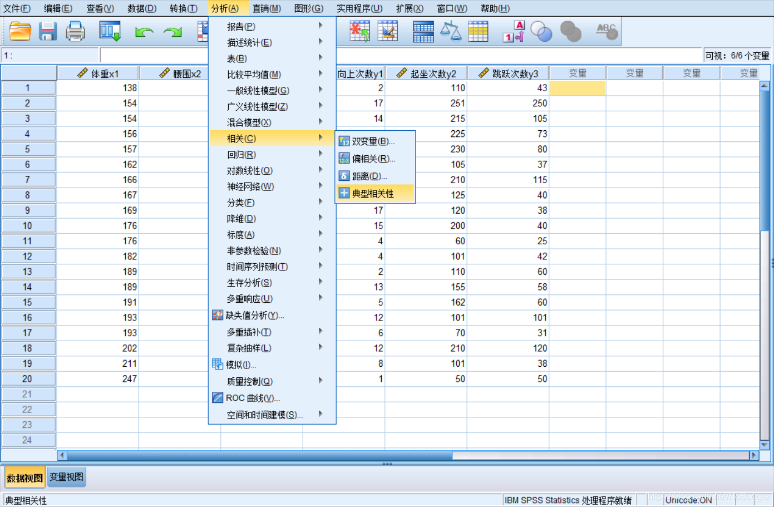Expand the Classify (分类) submenu
Image resolution: width=774 pixels, height=507 pixels.
pos(272,203)
